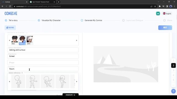Page action poses with right arrow
The height and width of the screenshot is (99, 177).
77,82
